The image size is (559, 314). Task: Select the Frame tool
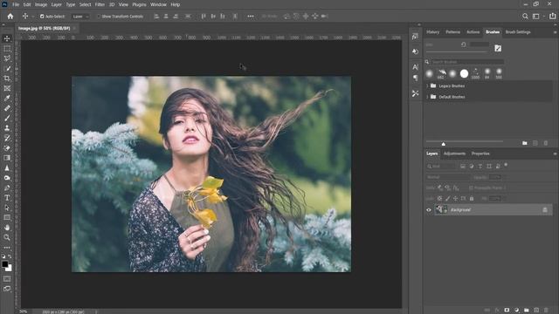pos(7,88)
